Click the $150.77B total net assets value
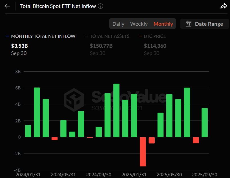 (101, 46)
